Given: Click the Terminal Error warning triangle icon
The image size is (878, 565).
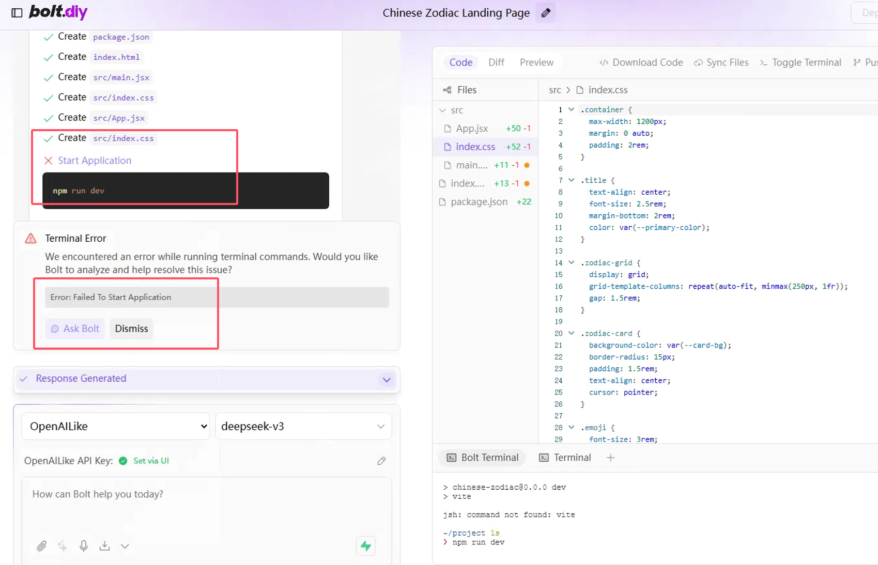Looking at the screenshot, I should [x=31, y=238].
